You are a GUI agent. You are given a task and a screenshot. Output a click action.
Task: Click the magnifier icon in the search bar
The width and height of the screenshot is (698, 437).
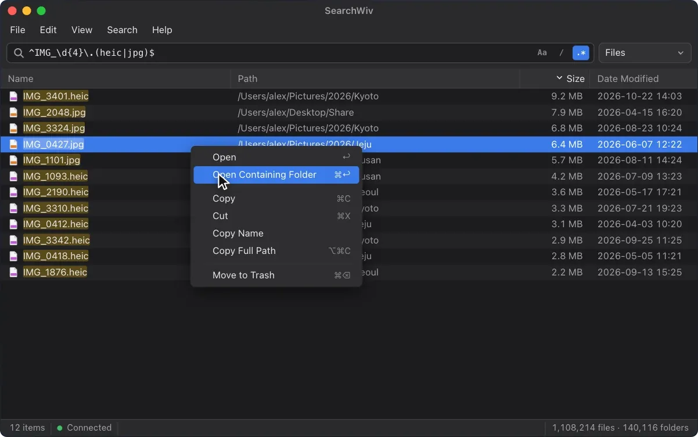pyautogui.click(x=19, y=53)
